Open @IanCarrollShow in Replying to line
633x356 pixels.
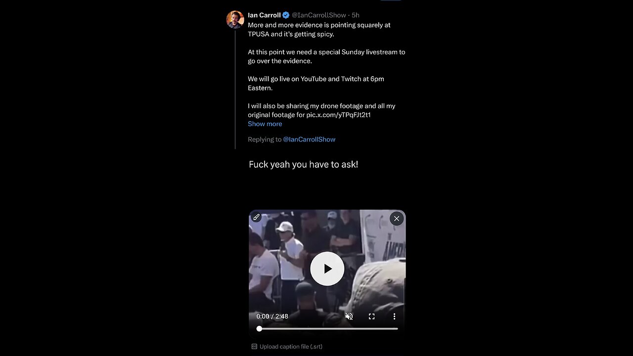[309, 139]
